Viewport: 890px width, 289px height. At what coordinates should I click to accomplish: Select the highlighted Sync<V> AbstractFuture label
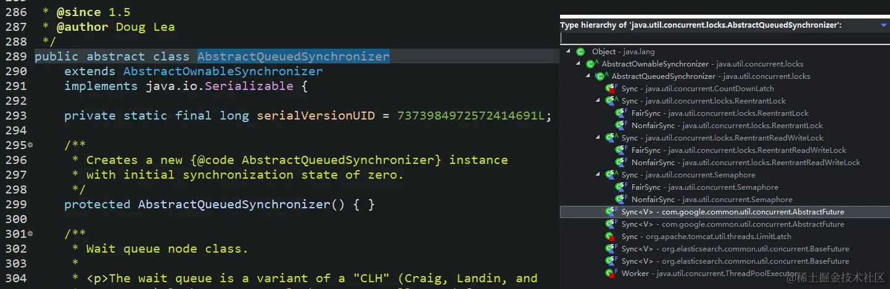tap(733, 212)
